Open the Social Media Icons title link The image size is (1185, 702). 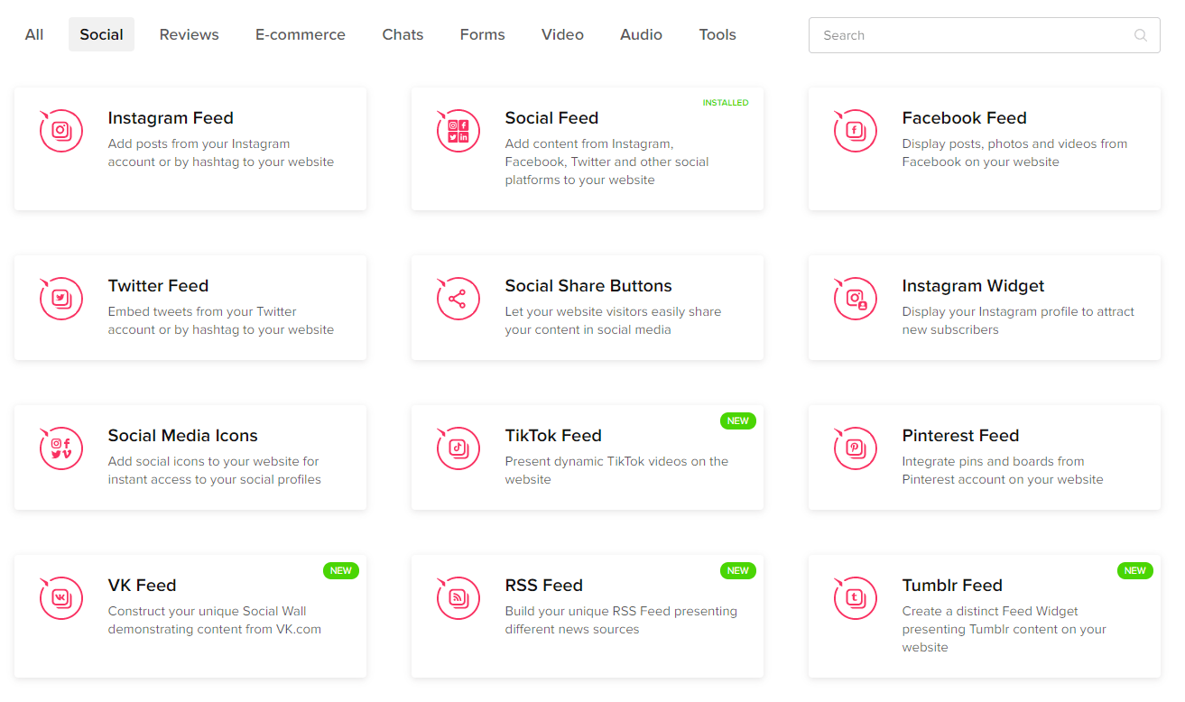(x=183, y=436)
